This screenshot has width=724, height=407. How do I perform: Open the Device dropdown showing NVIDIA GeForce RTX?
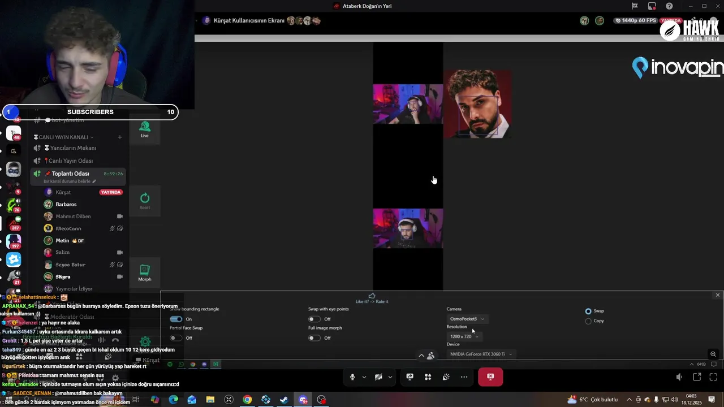481,354
